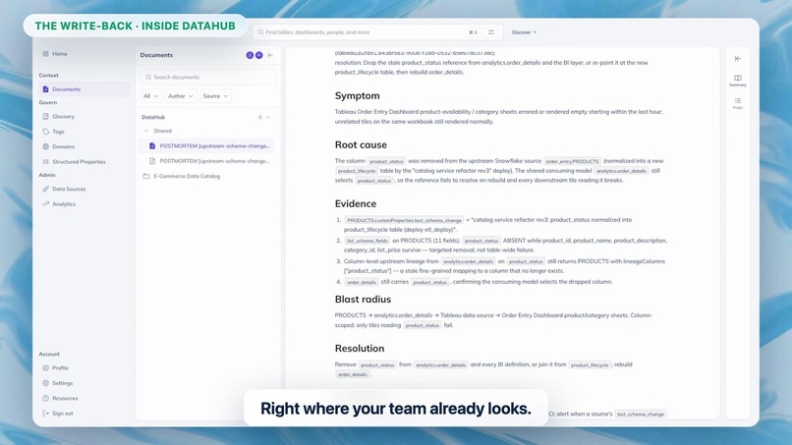Viewport: 792px width, 445px height.
Task: Click the Home icon in sidebar
Action: 45,54
